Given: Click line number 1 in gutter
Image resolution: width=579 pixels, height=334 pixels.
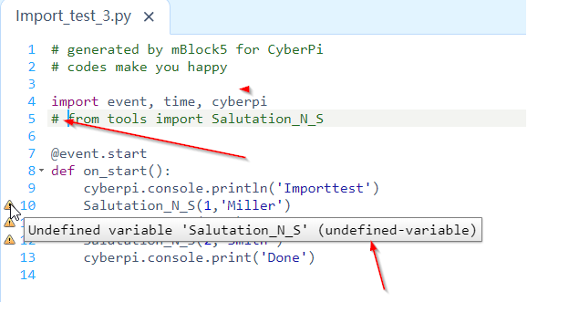Looking at the screenshot, I should point(32,49).
